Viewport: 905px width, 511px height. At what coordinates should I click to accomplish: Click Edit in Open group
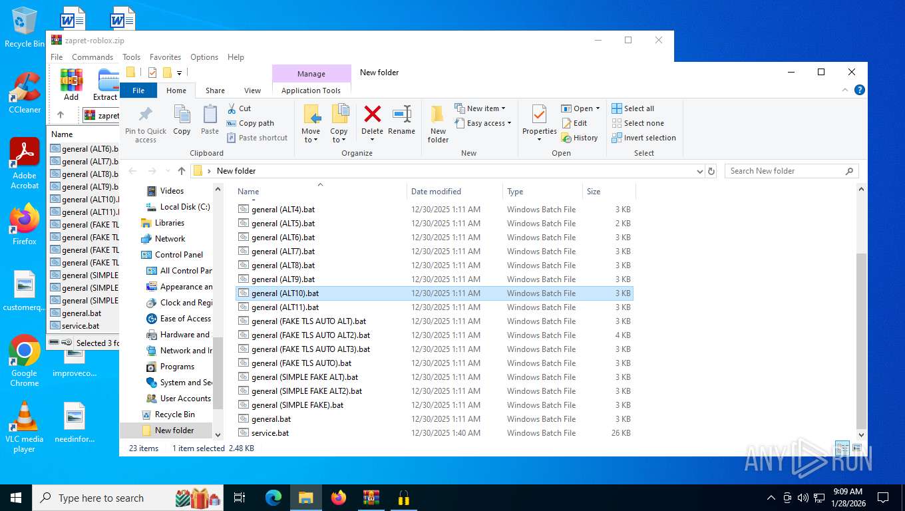[574, 123]
